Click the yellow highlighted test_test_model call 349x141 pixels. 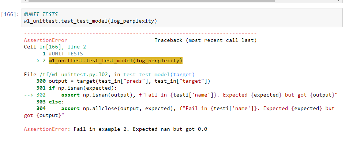pyautogui.click(x=116, y=60)
